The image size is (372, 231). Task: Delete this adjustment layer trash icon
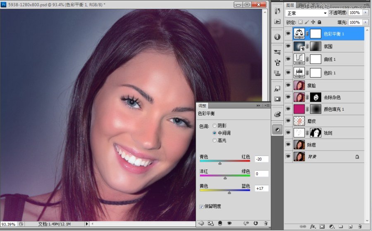(266, 223)
